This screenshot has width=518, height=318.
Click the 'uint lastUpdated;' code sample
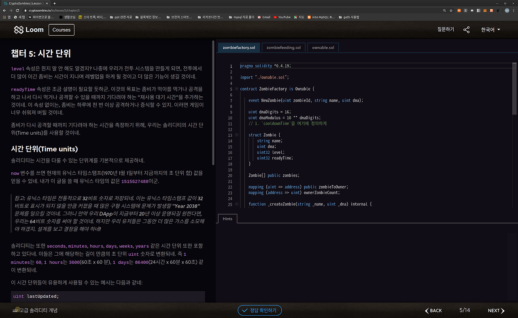coord(36,297)
